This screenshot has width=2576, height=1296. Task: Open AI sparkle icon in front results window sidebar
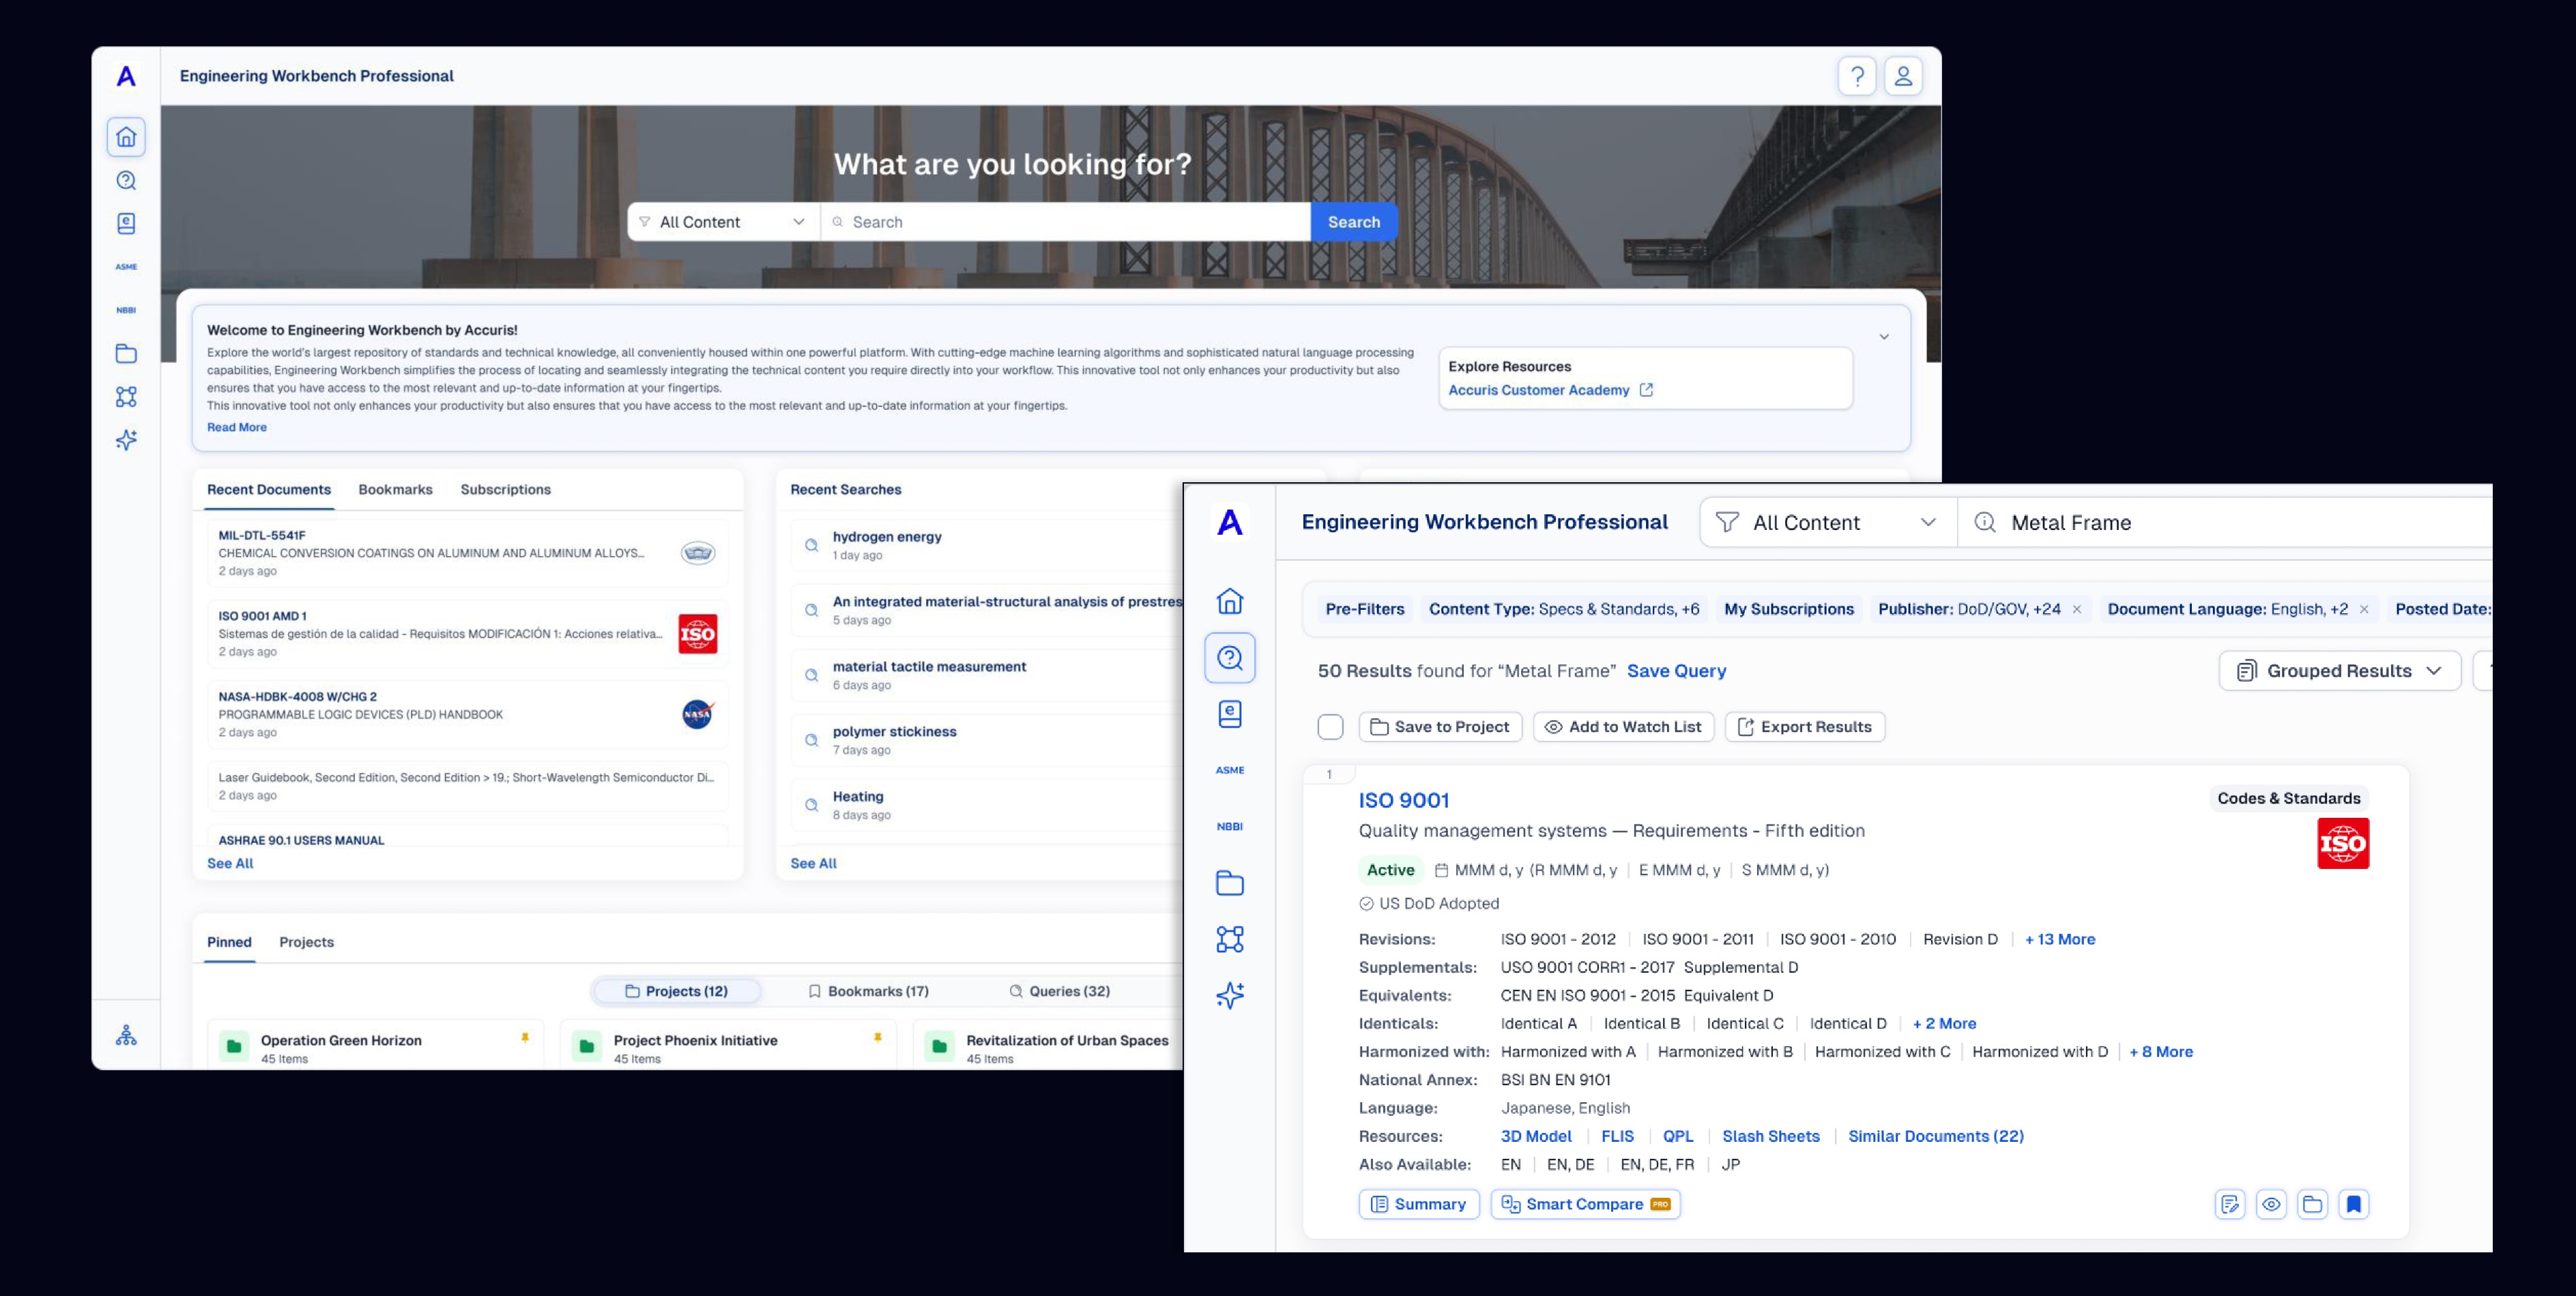[1230, 995]
